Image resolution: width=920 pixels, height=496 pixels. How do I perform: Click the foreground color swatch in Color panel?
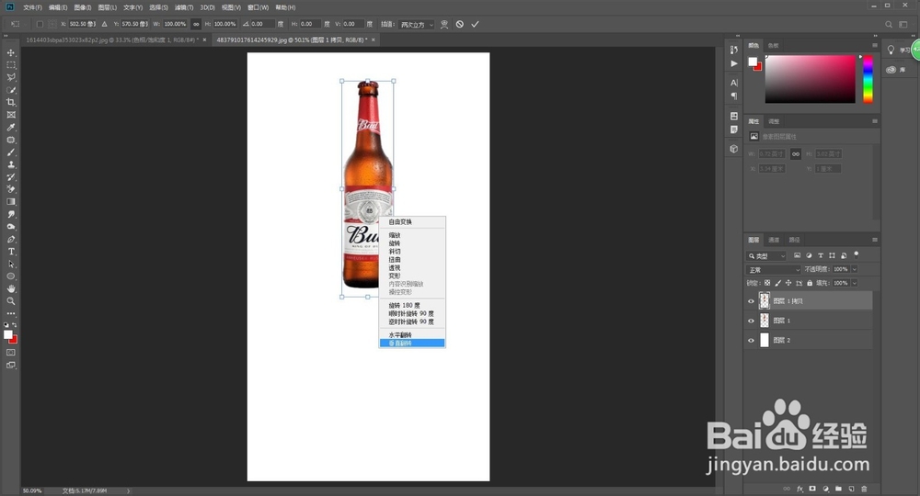753,62
